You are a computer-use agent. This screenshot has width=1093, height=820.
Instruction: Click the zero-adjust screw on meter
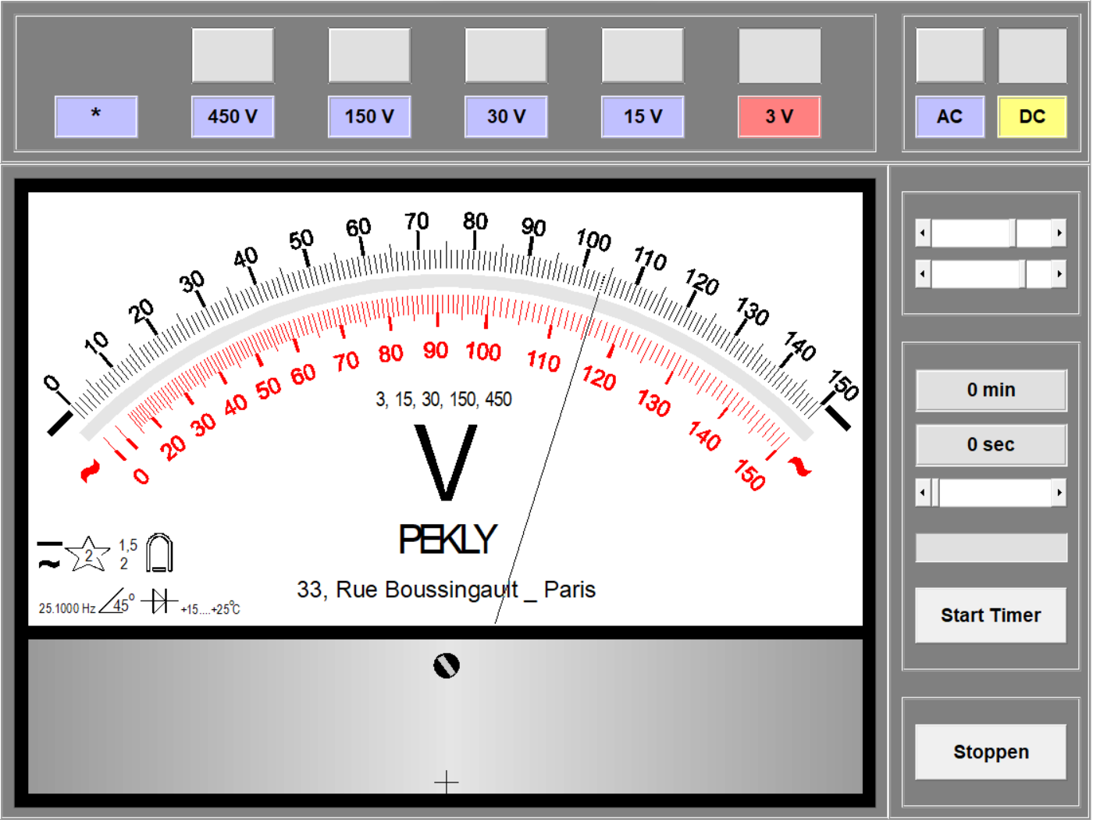(447, 665)
